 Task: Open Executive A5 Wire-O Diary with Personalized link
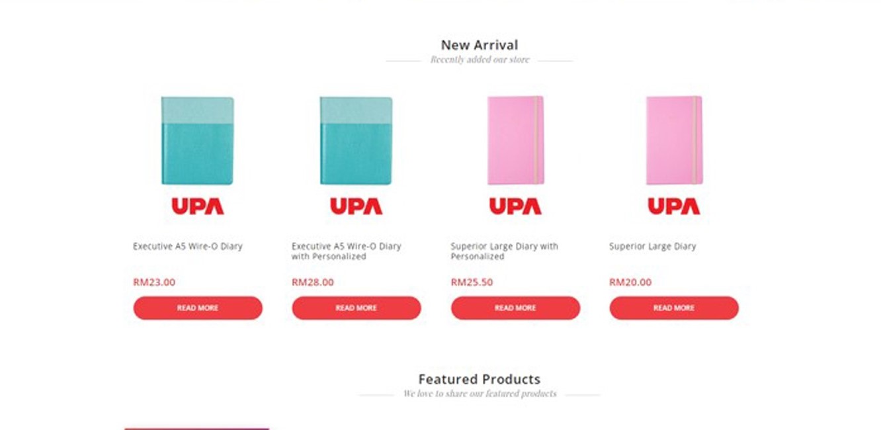[x=347, y=251]
